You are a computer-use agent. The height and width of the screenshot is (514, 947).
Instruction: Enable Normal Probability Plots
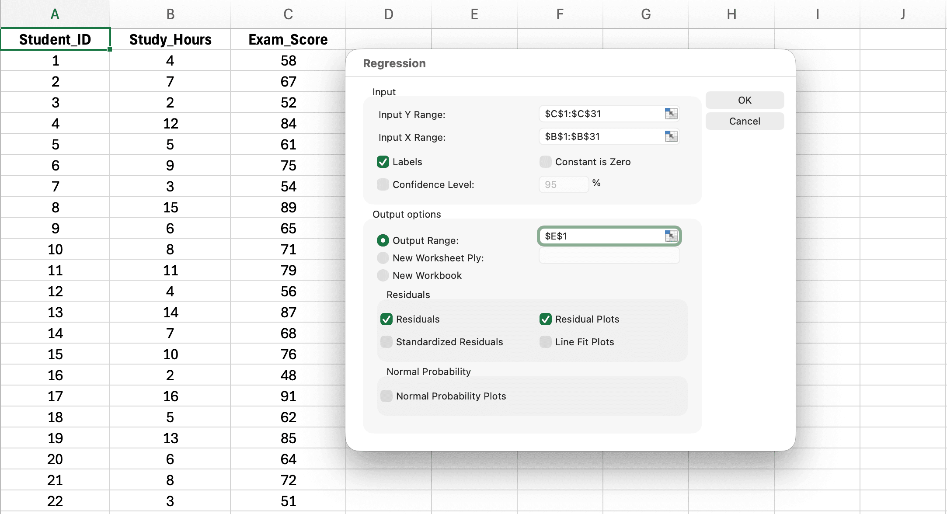point(386,396)
